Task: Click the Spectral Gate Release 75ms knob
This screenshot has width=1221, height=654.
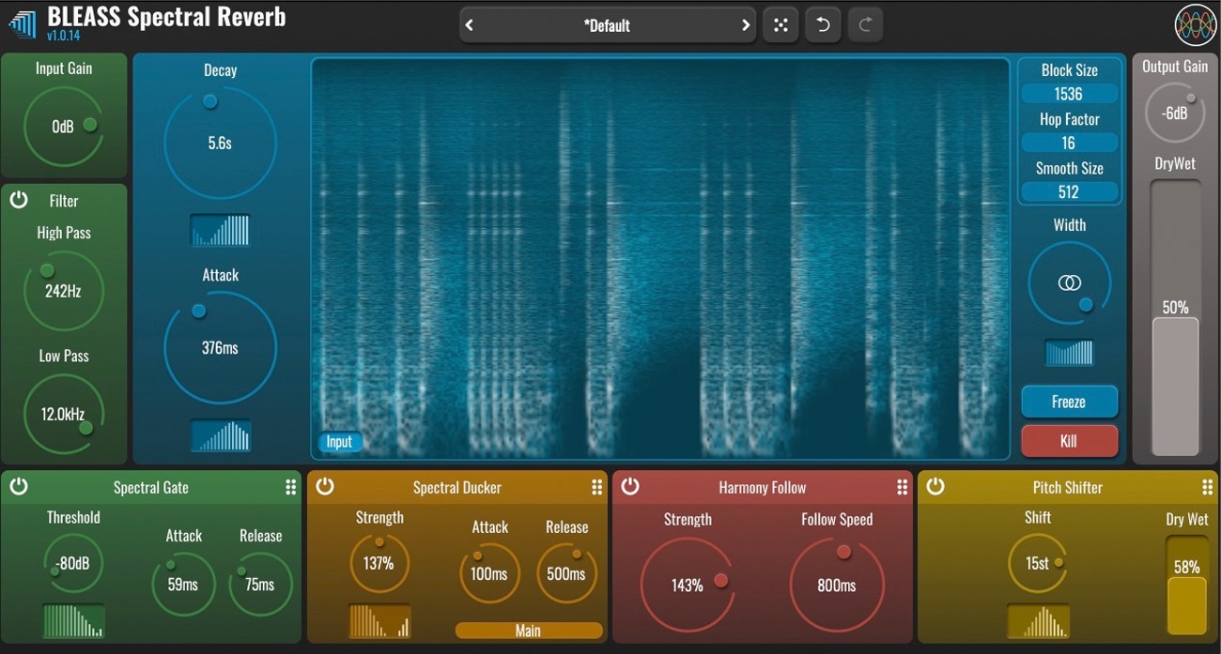Action: tap(260, 585)
